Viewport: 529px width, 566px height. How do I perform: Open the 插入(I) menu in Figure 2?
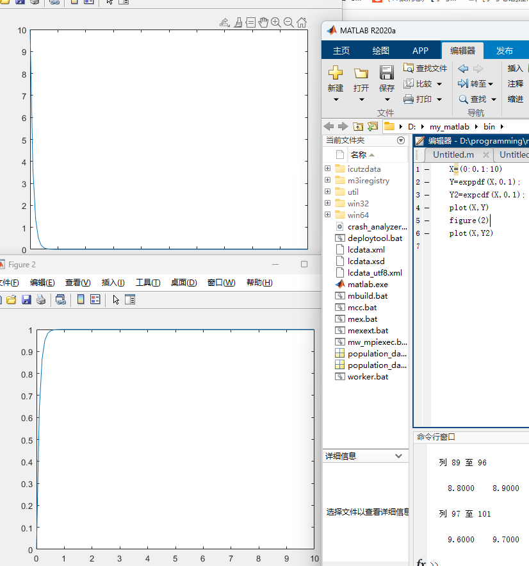[113, 283]
